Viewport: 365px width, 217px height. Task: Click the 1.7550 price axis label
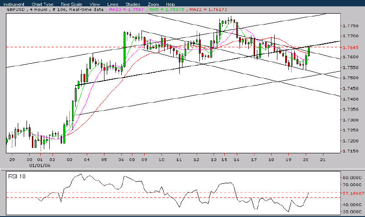pos(350,67)
